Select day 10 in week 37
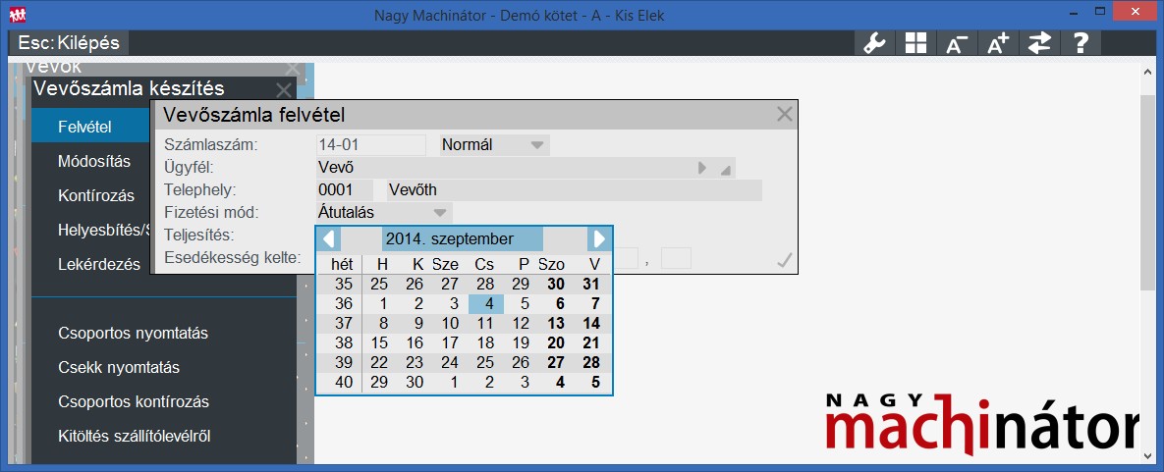Image resolution: width=1164 pixels, height=472 pixels. [450, 324]
